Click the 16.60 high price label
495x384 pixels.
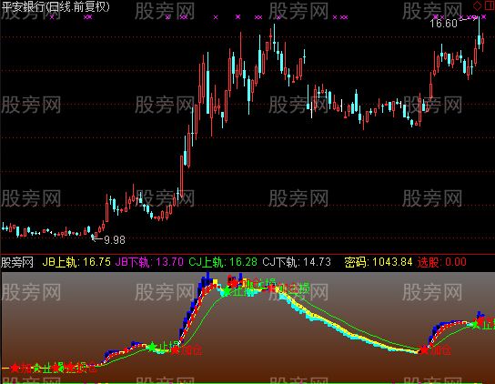[443, 23]
